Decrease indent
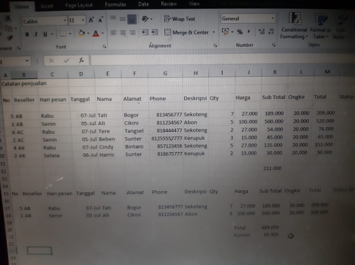355x265 pixels. point(145,33)
